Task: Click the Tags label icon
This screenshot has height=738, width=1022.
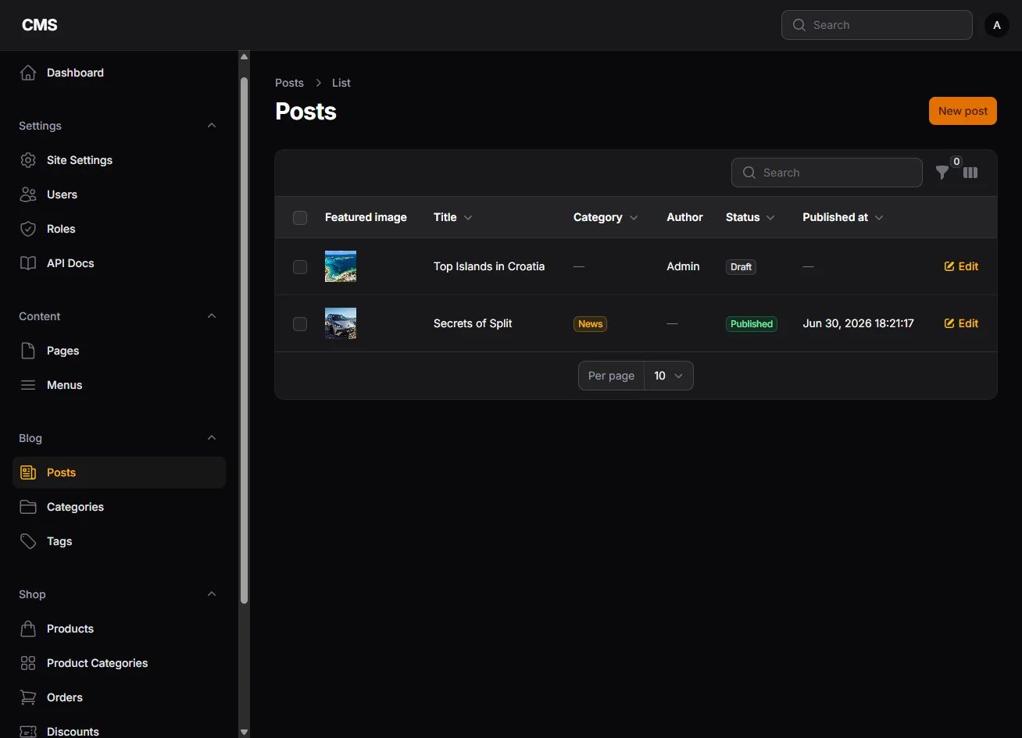Action: coord(28,541)
